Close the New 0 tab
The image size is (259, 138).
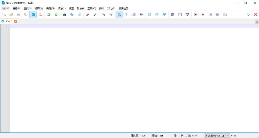(16, 21)
